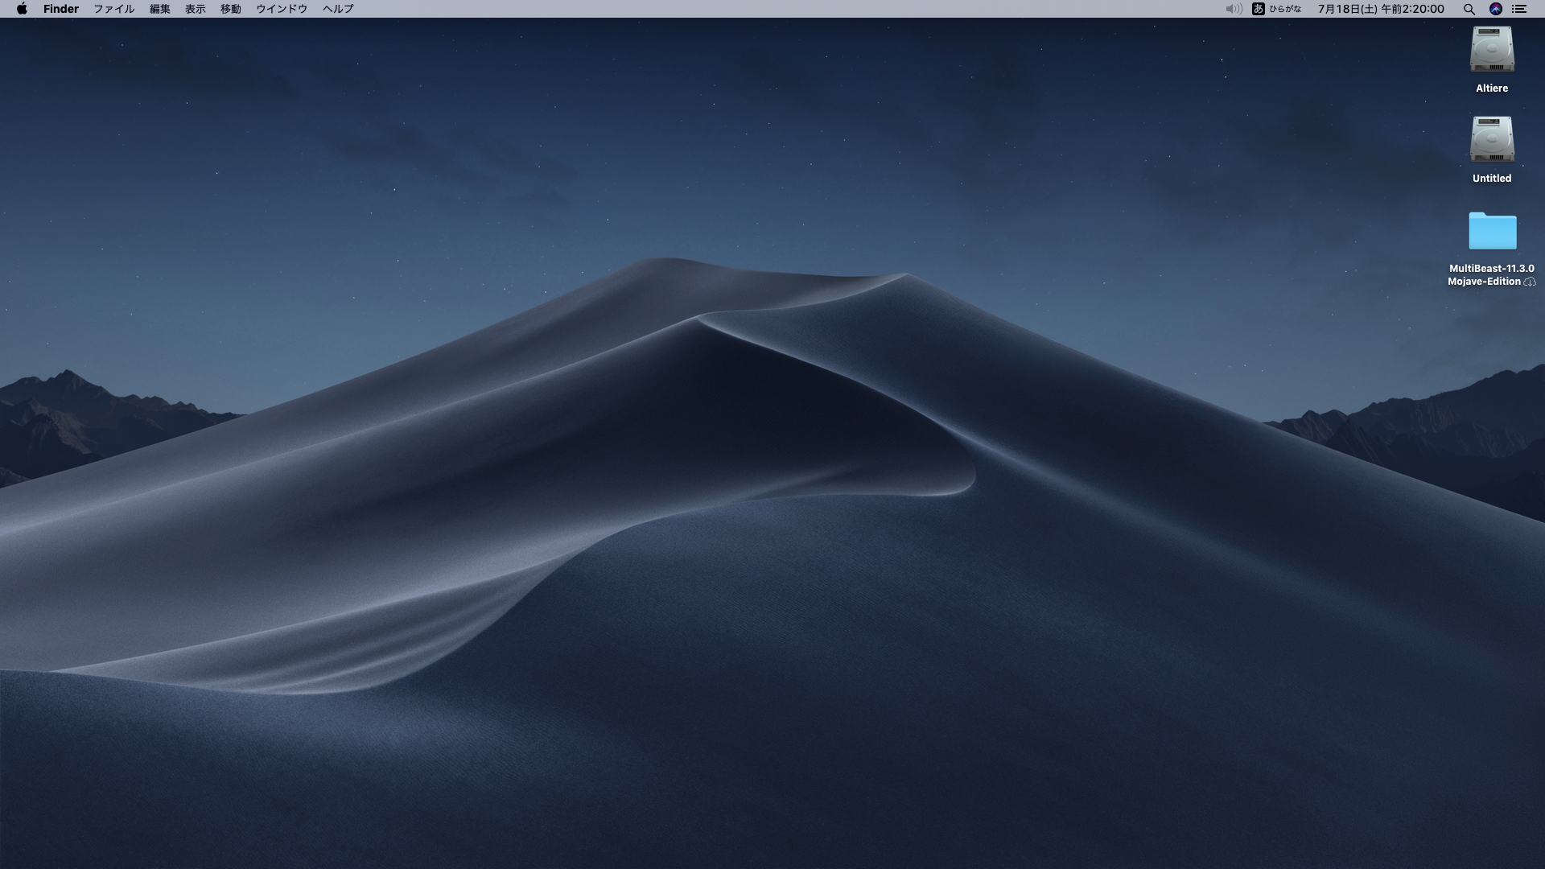This screenshot has width=1545, height=869.
Task: Click the empty desktop wallpaper area
Action: click(x=563, y=563)
